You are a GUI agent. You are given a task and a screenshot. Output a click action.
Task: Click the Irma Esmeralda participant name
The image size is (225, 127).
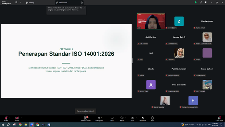tap(179, 85)
